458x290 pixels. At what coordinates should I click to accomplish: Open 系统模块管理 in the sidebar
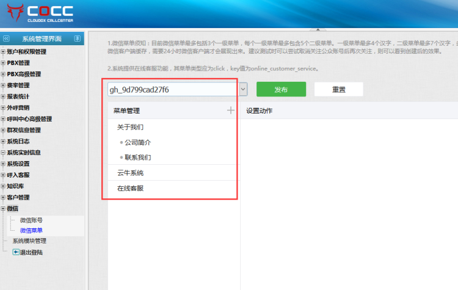[x=29, y=241]
